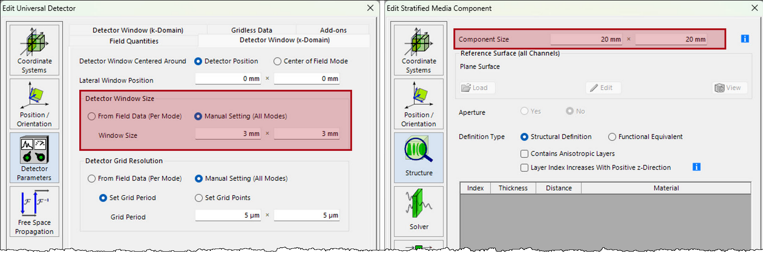
Task: Choose Manual Setting for Detector Grid Resolution
Action: (241, 178)
